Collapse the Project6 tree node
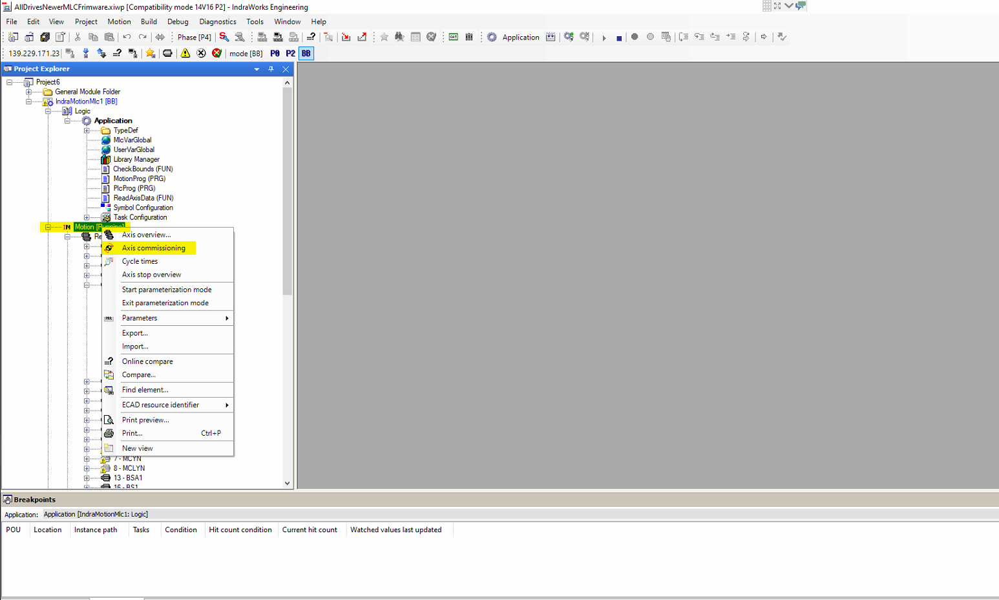The height and width of the screenshot is (600, 999). coord(10,82)
